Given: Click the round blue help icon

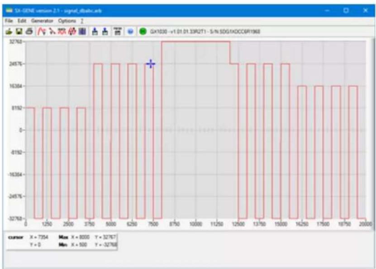Looking at the screenshot, I should [130, 31].
